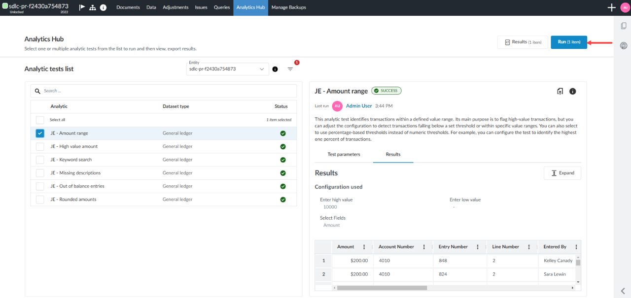Open the organization hierarchy icon

[x=92, y=7]
